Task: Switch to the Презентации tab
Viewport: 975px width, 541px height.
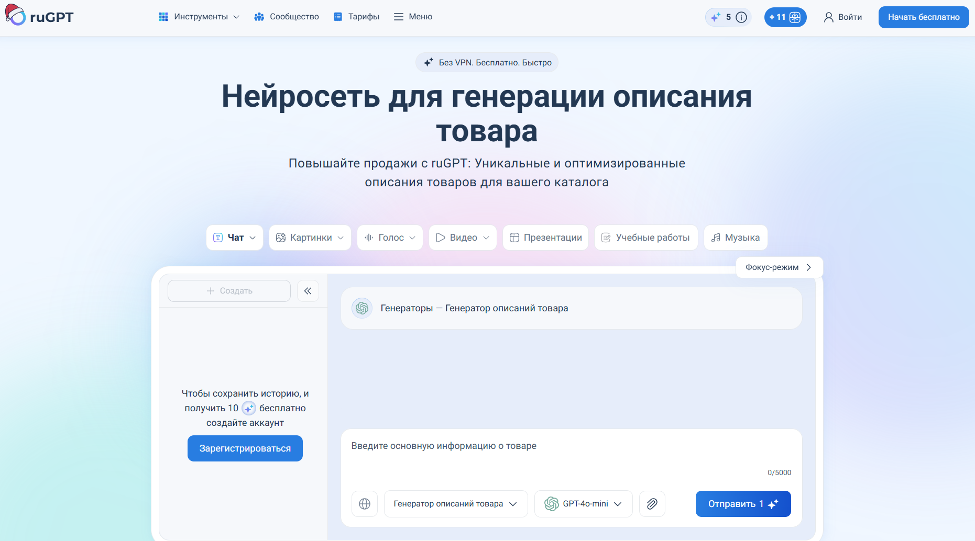Action: click(545, 238)
